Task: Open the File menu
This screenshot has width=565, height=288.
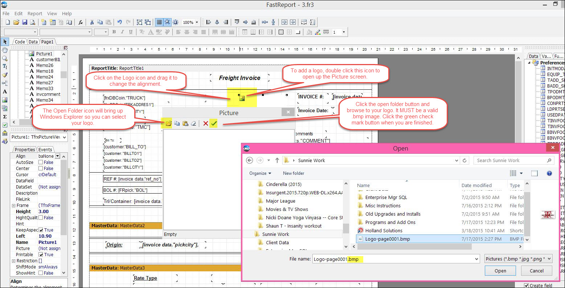Action: pos(6,13)
